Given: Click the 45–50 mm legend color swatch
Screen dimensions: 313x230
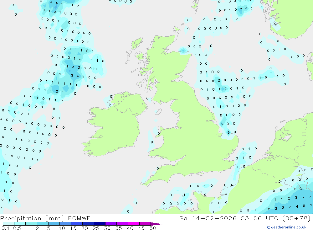Looking at the screenshot, I should tap(145, 224).
